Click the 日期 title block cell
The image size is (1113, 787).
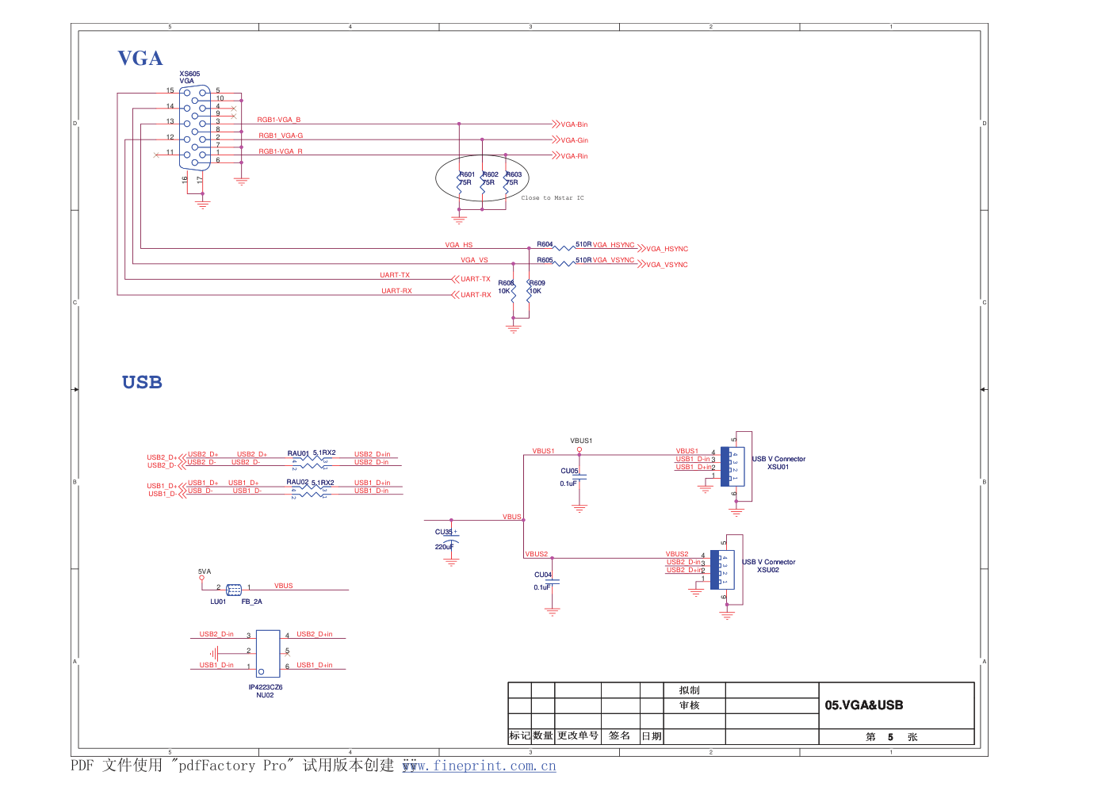(652, 736)
